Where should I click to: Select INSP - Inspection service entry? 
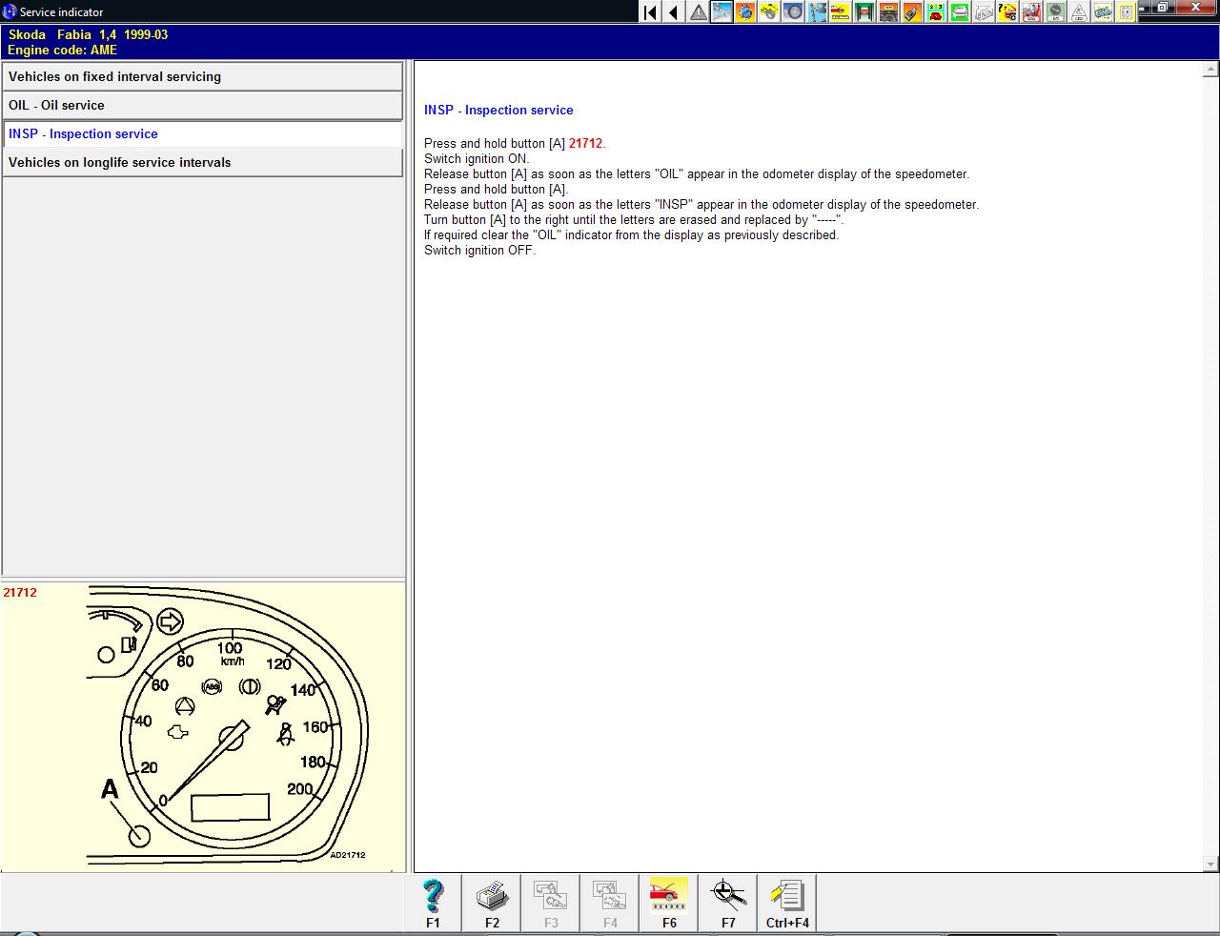point(202,133)
